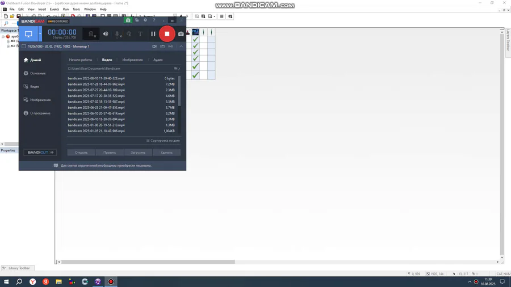511x287 pixels.
Task: Click the image icon on the Монитор 1 bar
Action: 162,47
